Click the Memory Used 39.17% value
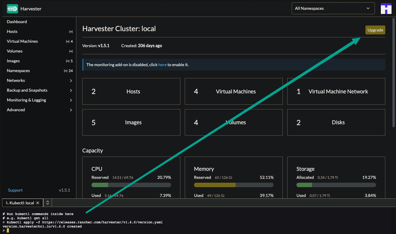This screenshot has width=396, height=234. click(267, 195)
